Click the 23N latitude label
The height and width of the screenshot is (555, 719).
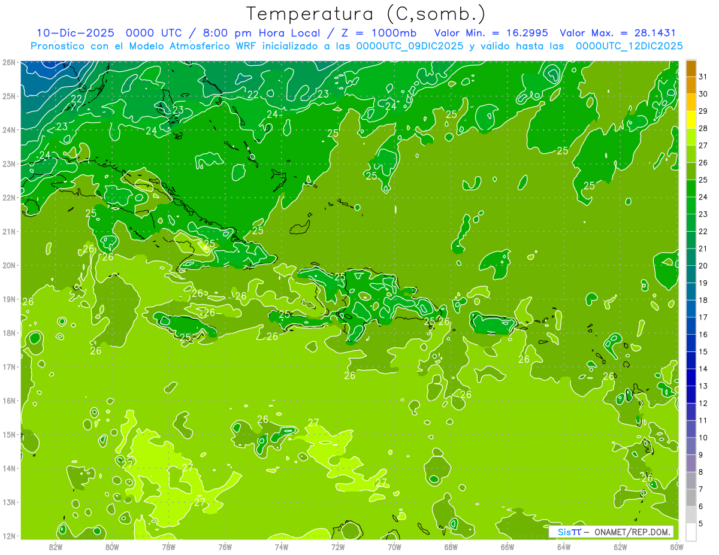click(x=9, y=164)
